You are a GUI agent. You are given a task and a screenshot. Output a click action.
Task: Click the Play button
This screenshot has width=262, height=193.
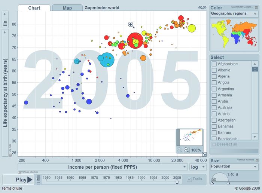18,180
